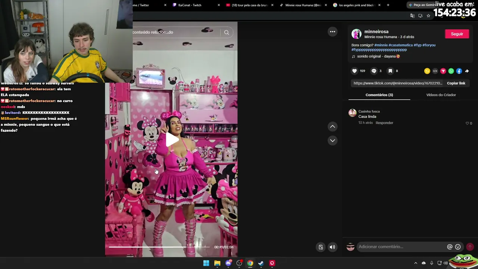Go to the previous video
This screenshot has height=269, width=478.
tap(332, 127)
